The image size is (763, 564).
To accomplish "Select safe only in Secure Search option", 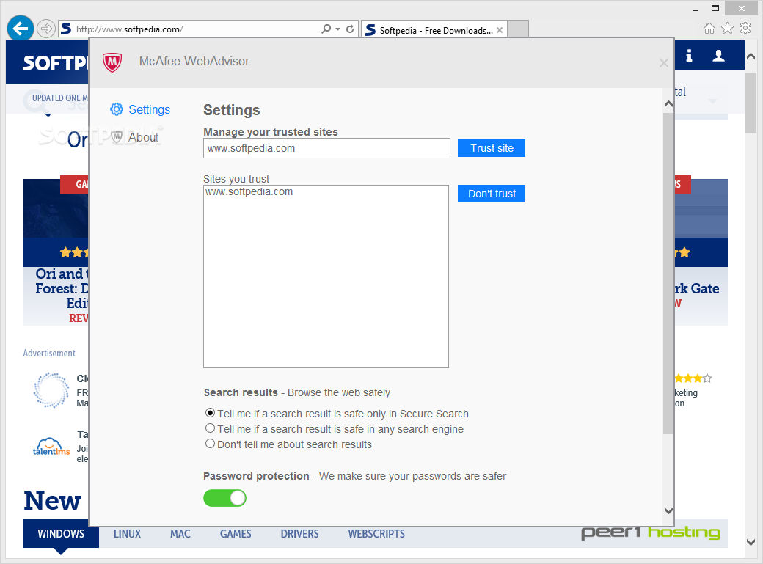I will (210, 413).
